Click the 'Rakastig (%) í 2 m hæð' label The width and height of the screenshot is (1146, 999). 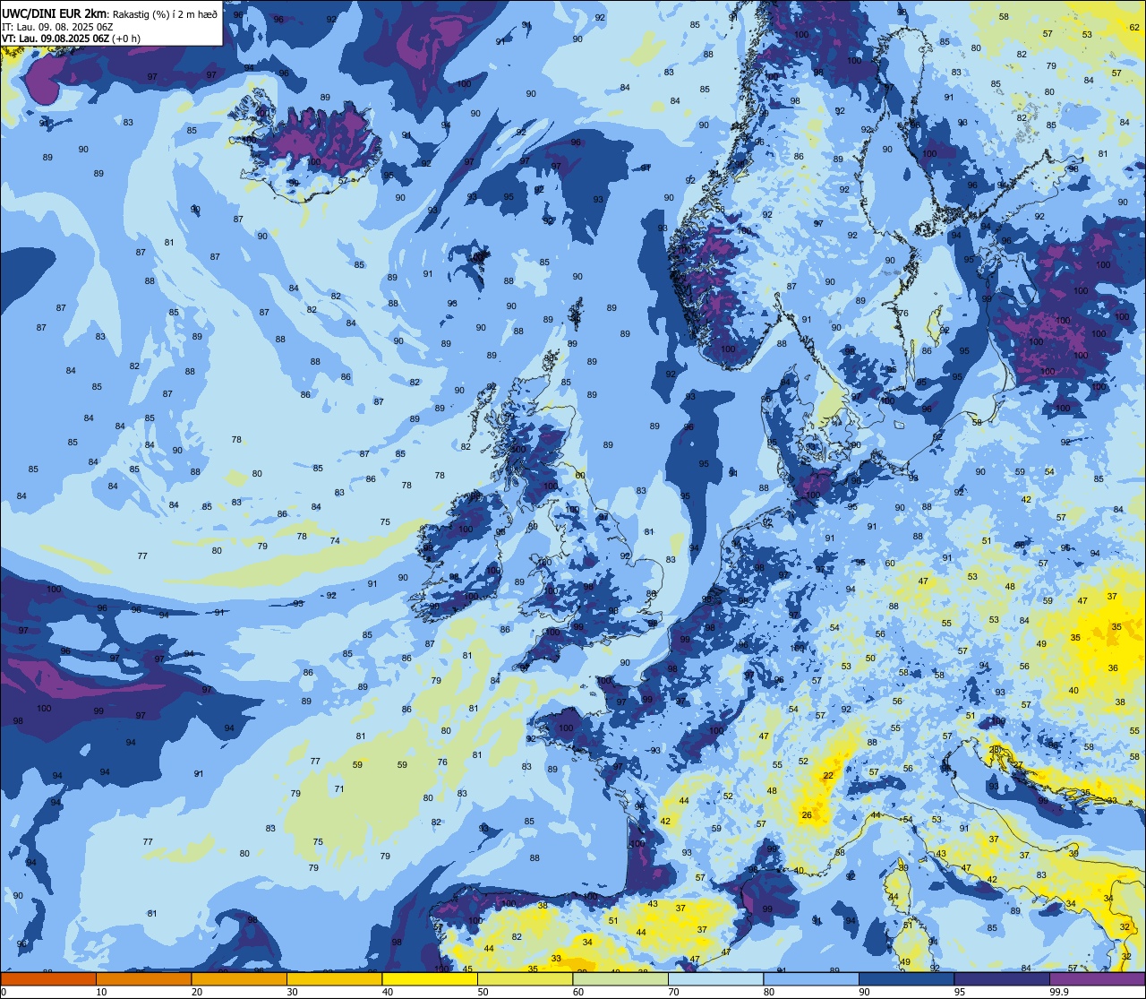pyautogui.click(x=165, y=14)
